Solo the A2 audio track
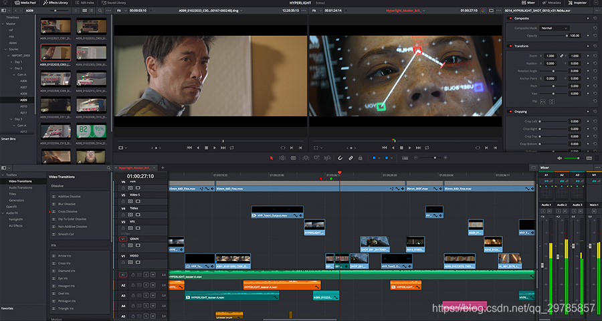The image size is (602, 321). (x=146, y=286)
